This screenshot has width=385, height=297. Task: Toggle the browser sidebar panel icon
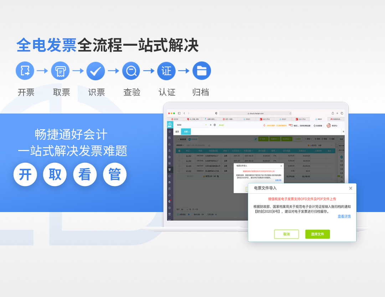click(179, 113)
